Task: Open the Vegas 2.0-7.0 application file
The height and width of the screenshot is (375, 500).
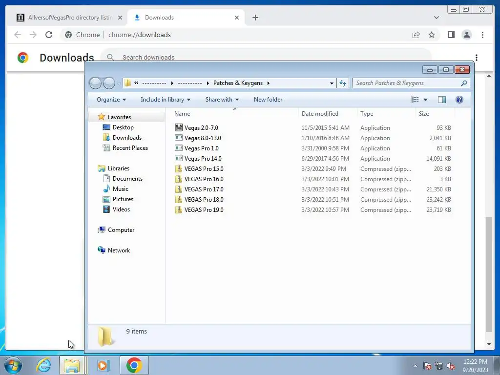Action: (201, 128)
